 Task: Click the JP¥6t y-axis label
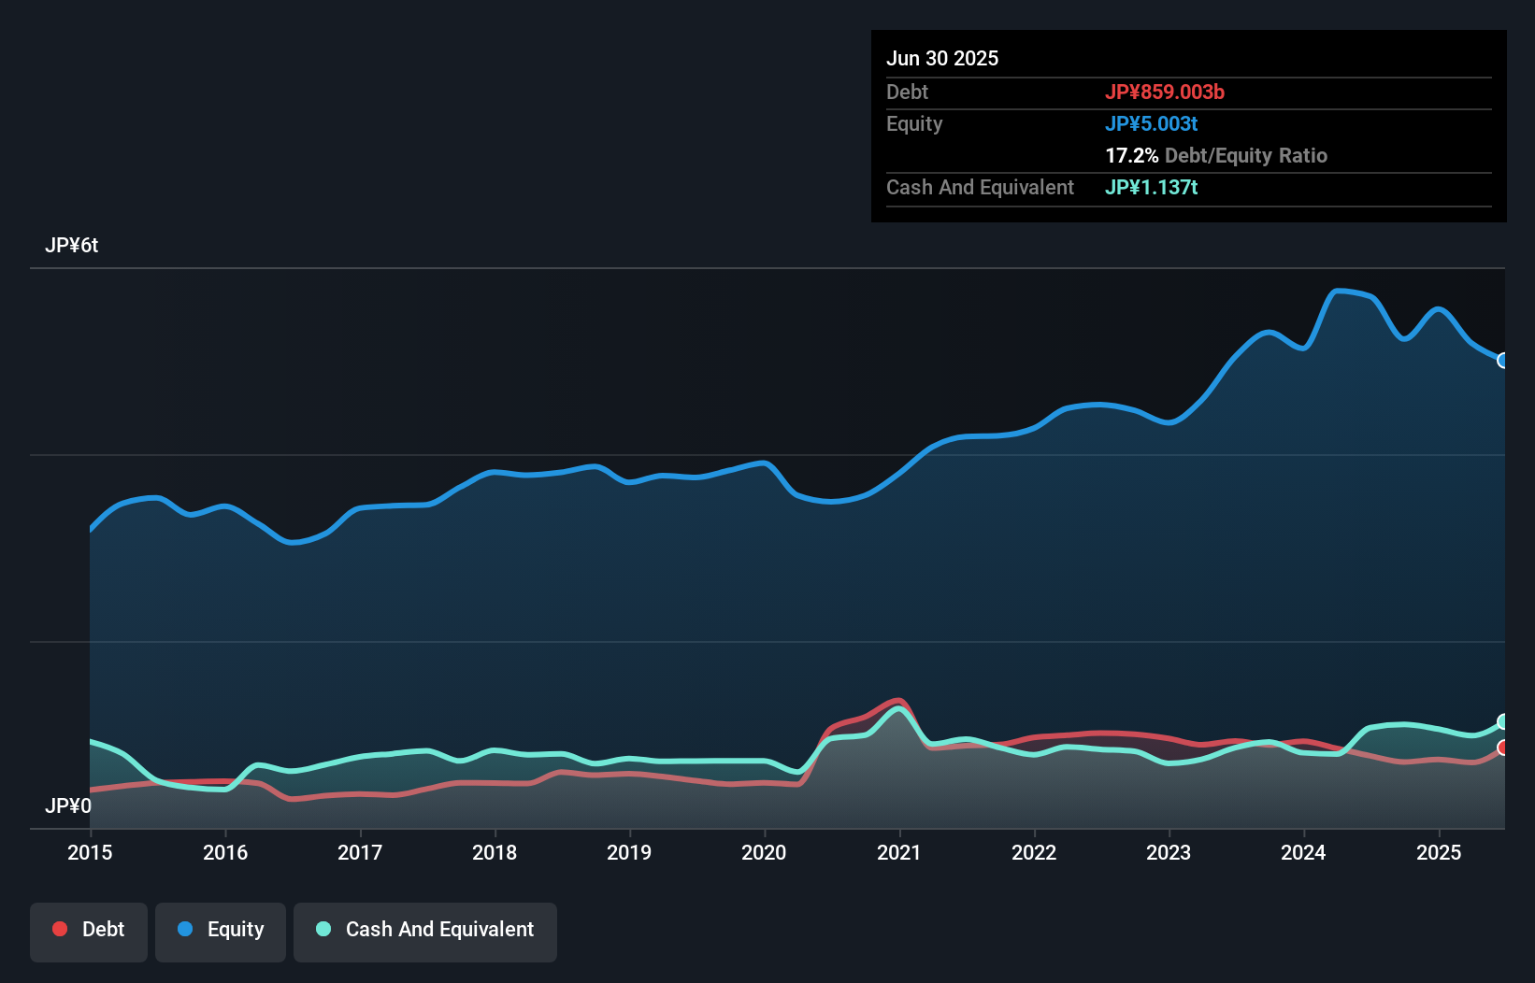(x=71, y=246)
